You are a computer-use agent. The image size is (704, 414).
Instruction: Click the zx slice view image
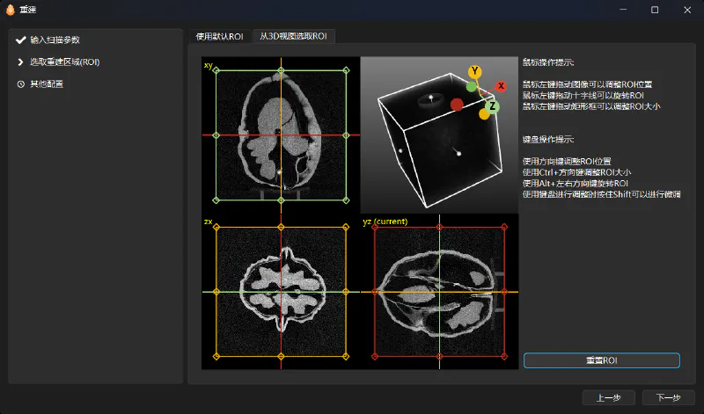tap(280, 292)
